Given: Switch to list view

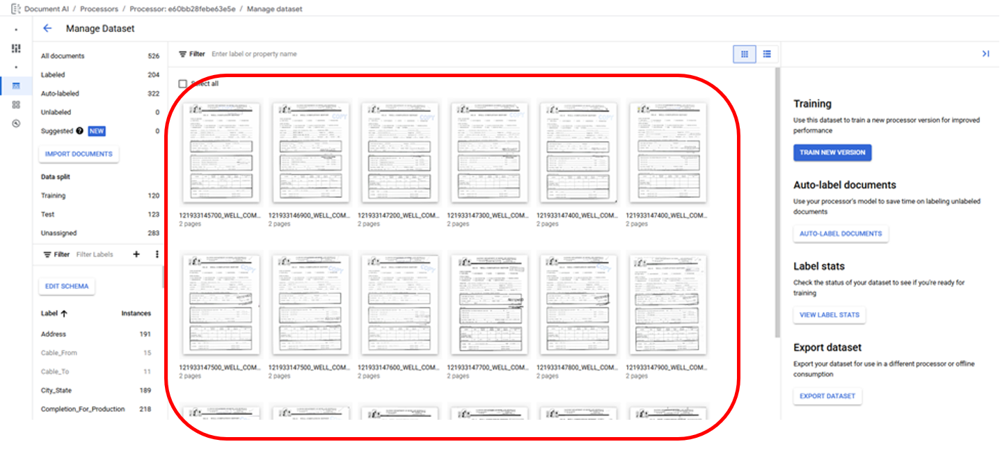Looking at the screenshot, I should point(767,54).
